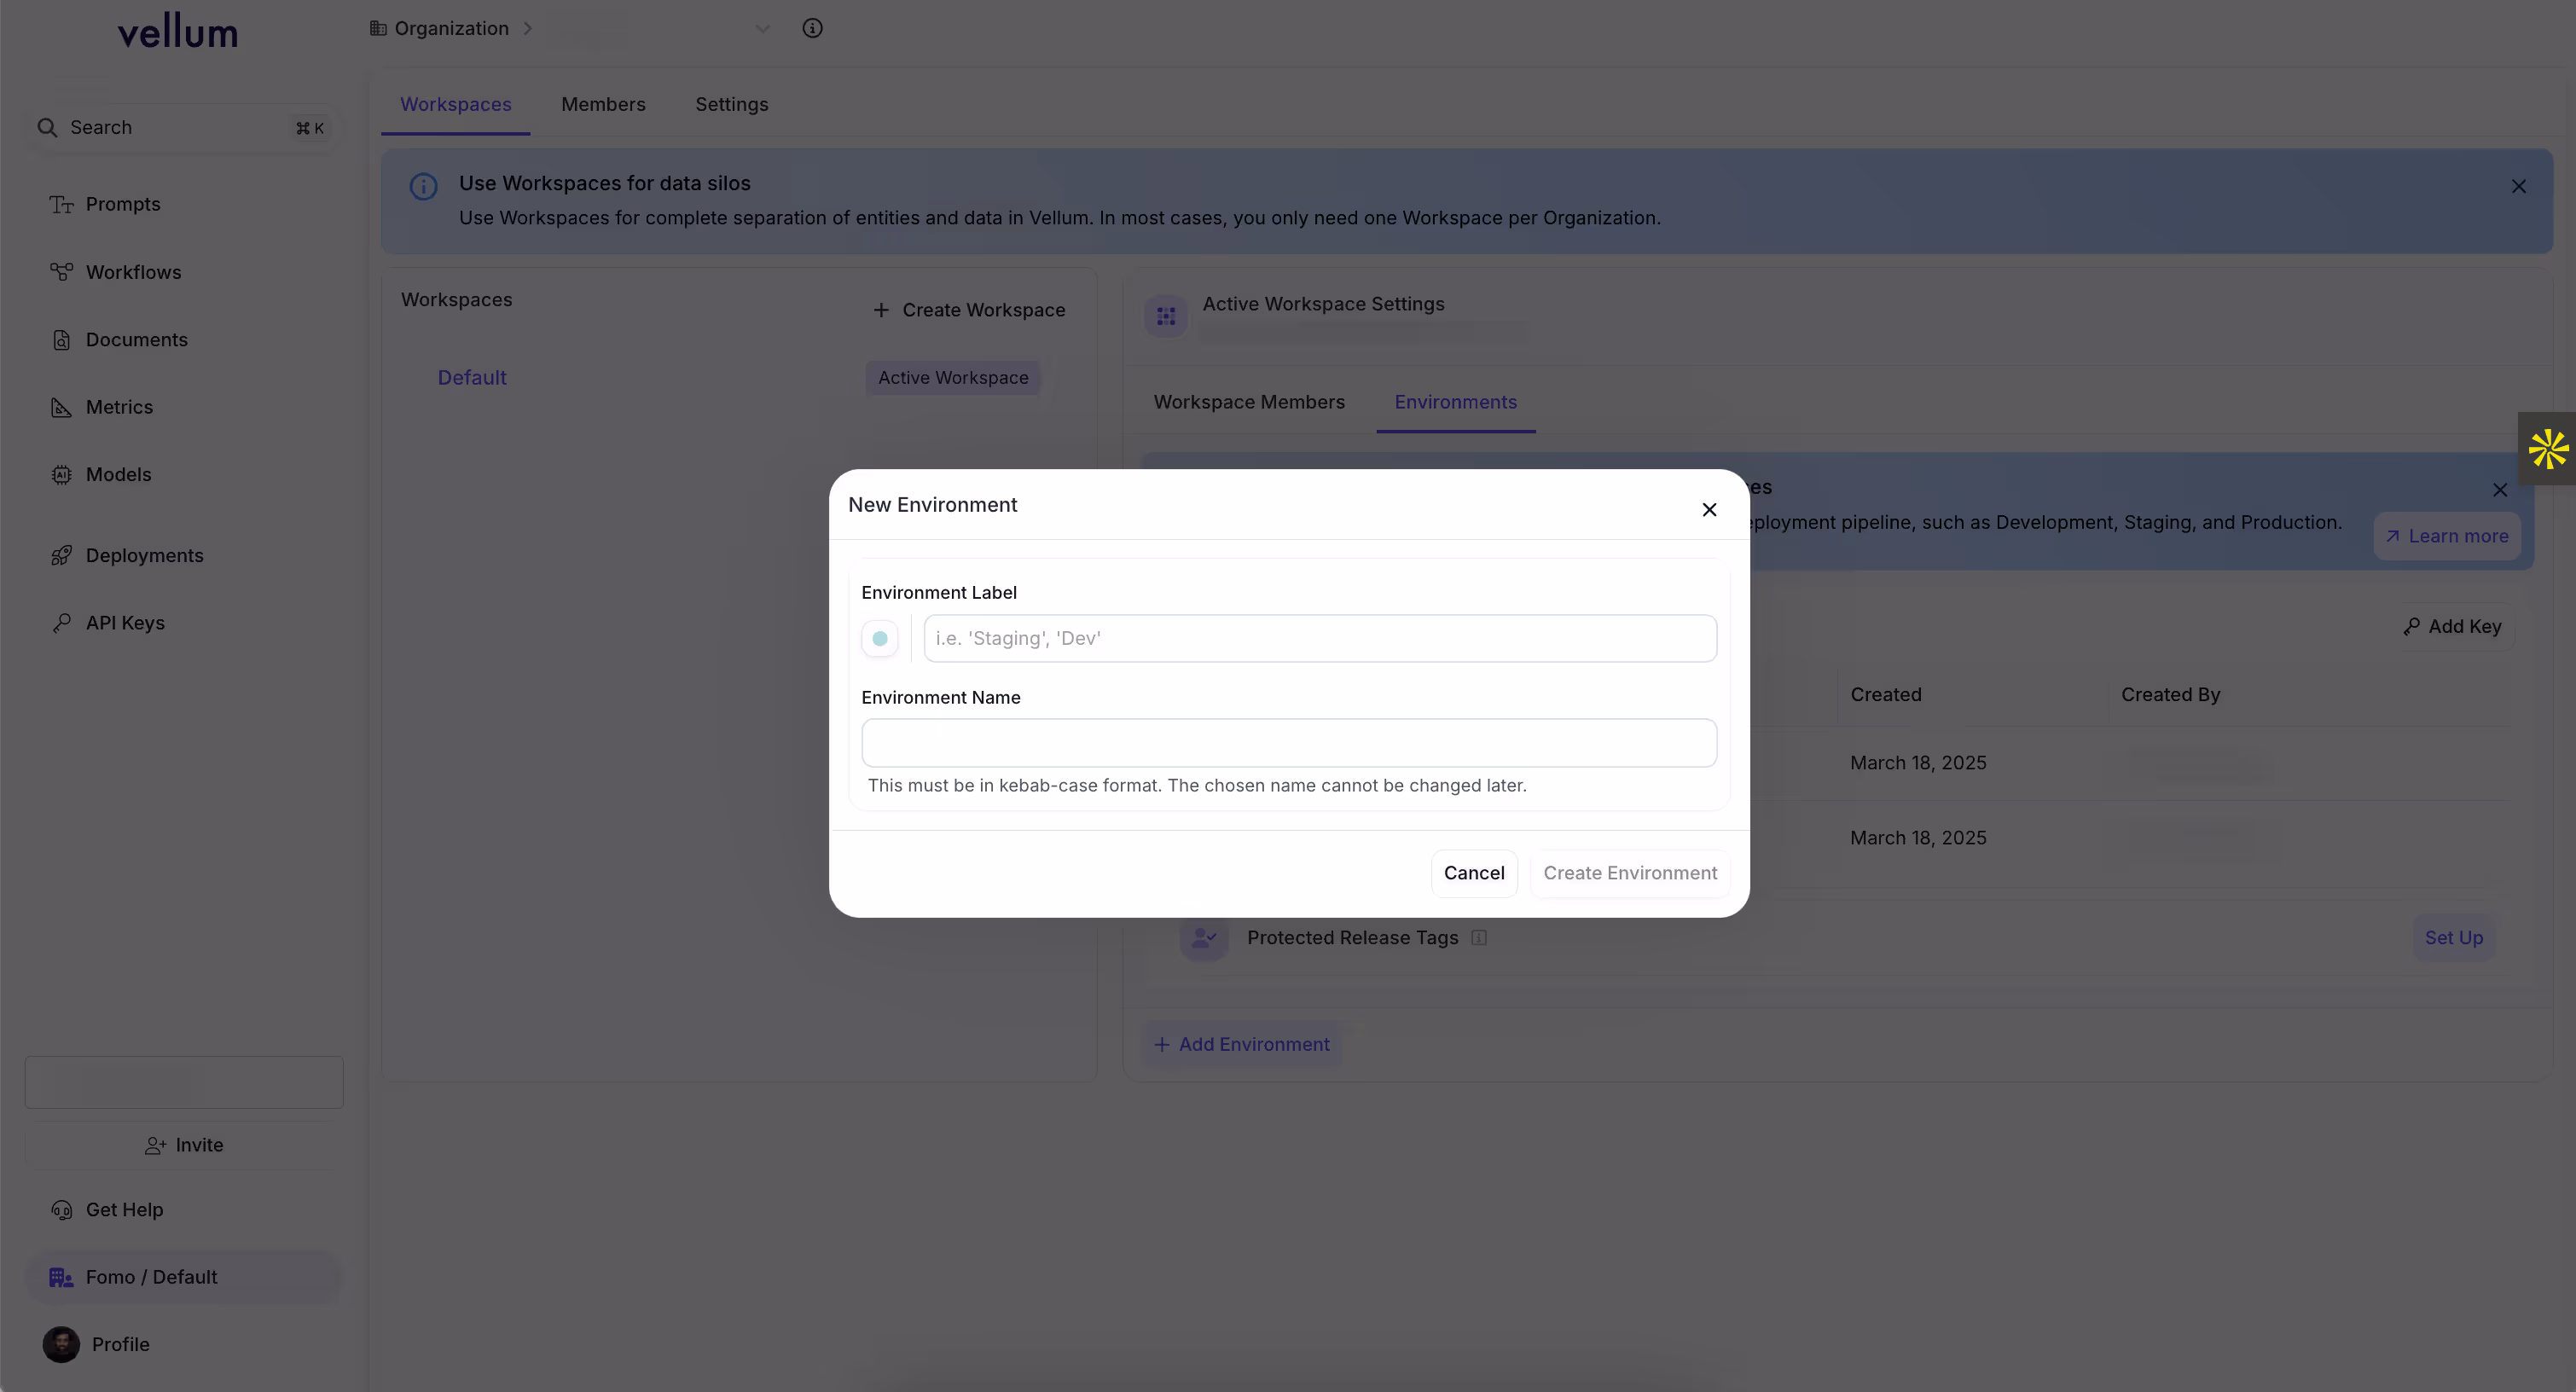
Task: Click the Prompts sidebar icon
Action: coord(61,204)
